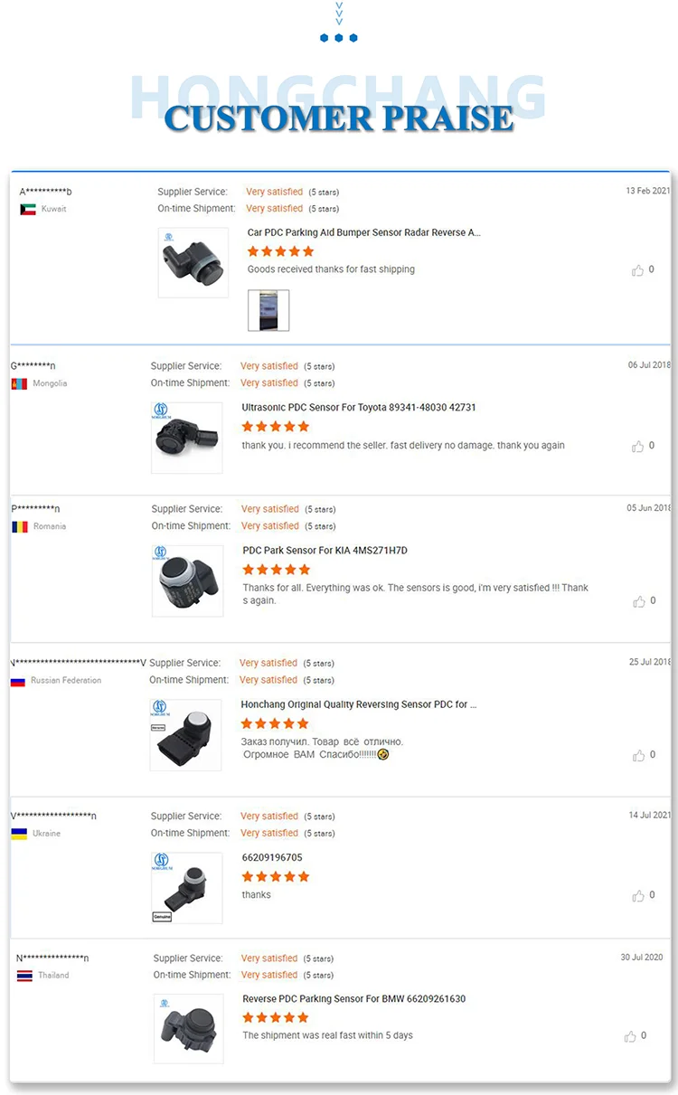
Task: Click the thumbs-up icon on Kuwait review
Action: coord(638,270)
